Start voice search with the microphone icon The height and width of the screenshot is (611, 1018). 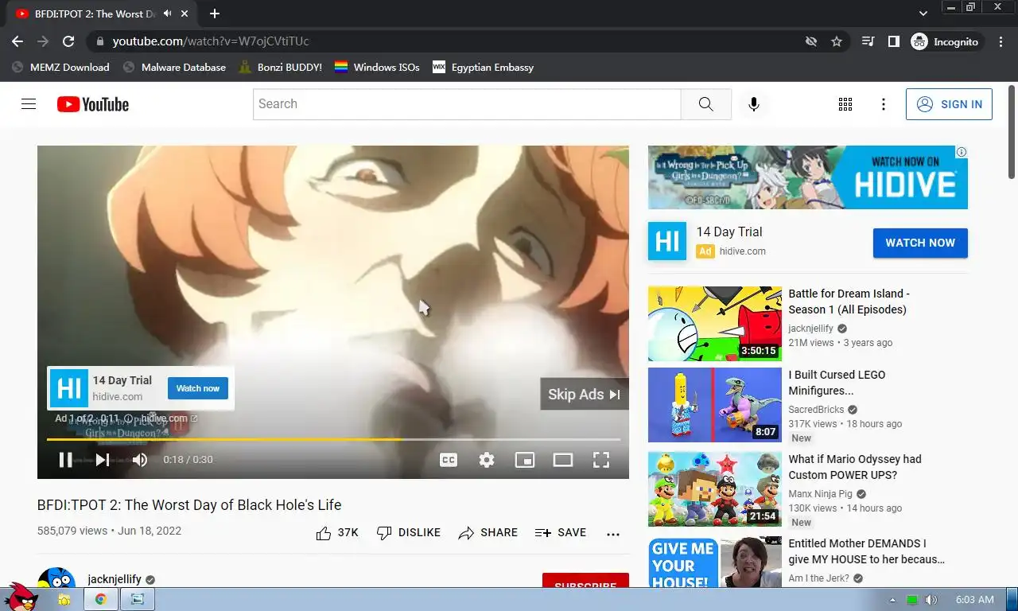754,104
